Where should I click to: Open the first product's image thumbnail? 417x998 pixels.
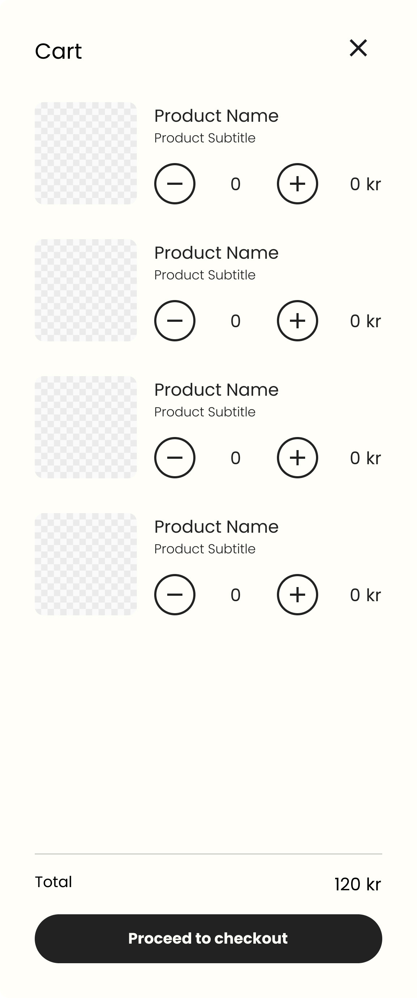point(86,153)
